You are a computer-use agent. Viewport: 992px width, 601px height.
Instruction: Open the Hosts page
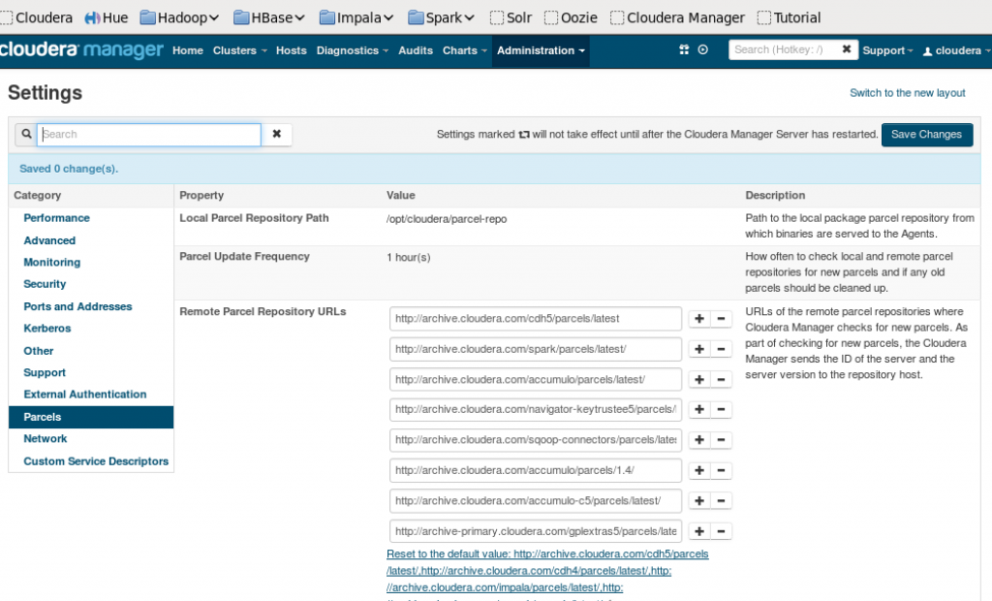point(291,50)
